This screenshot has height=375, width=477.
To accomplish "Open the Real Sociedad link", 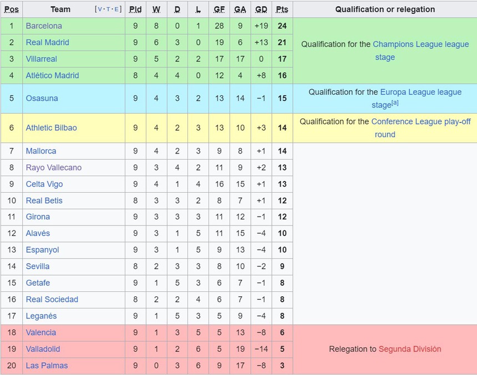I will [x=52, y=300].
